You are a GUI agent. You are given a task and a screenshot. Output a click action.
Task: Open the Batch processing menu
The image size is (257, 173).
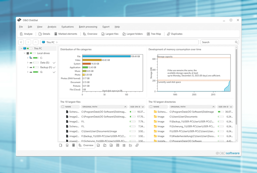coord(88,27)
